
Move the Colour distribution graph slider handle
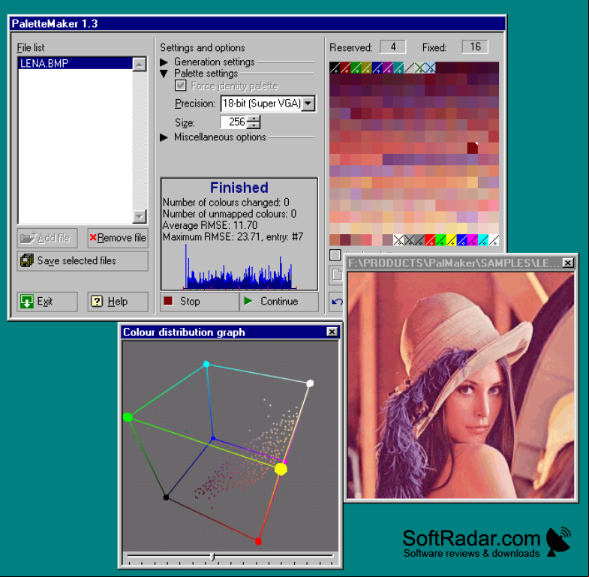coord(212,556)
